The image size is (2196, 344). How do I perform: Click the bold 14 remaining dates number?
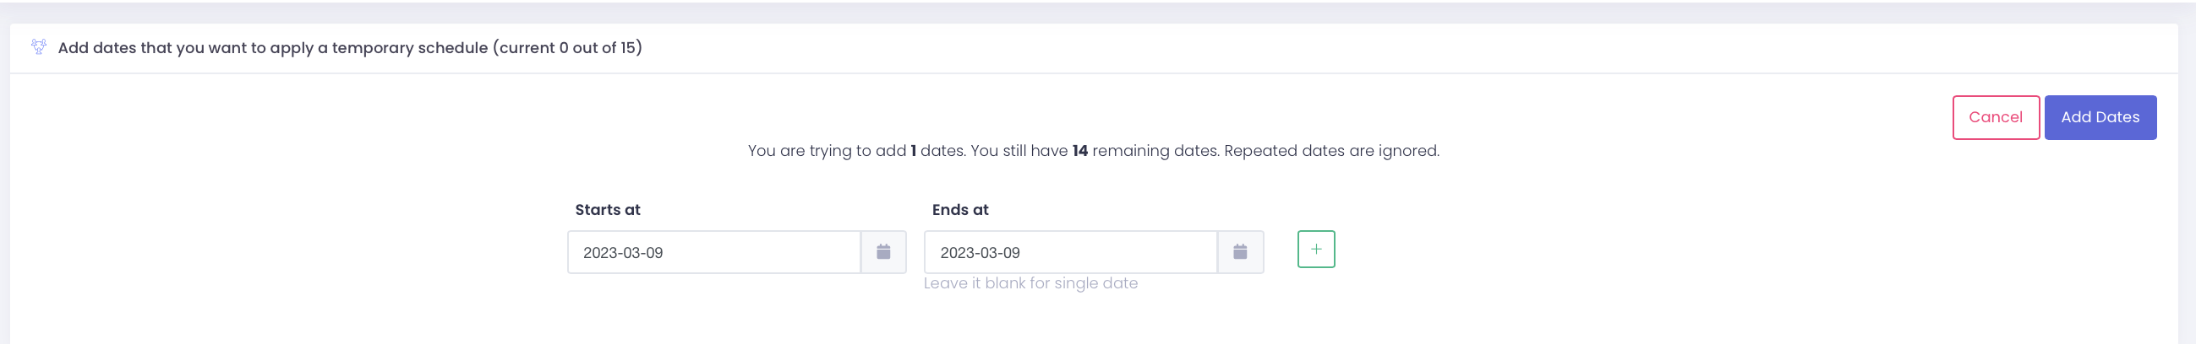coord(1079,151)
